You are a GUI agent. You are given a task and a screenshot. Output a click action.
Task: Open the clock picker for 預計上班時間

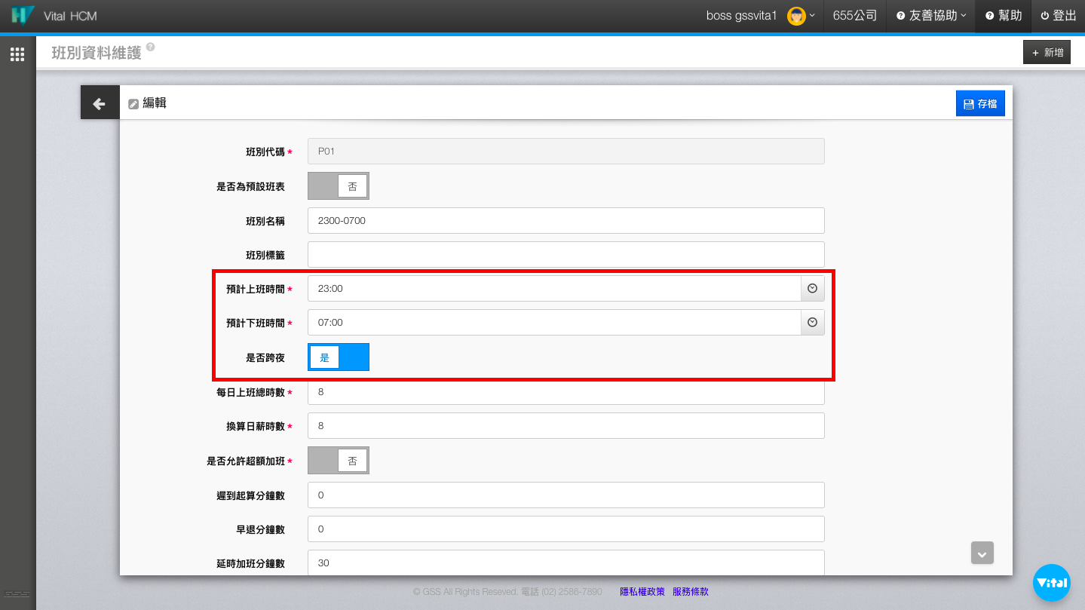point(812,289)
